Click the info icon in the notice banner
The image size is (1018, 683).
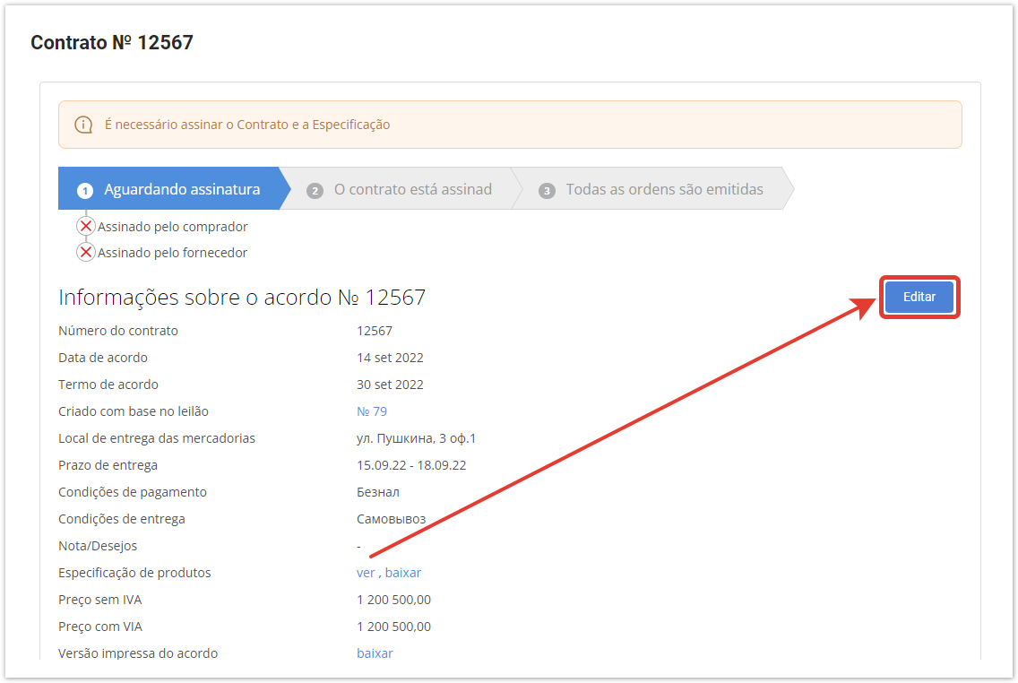(83, 125)
